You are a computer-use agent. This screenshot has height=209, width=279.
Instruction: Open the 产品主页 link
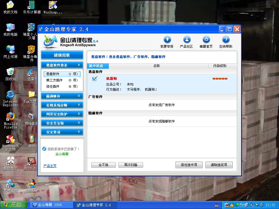[50, 166]
